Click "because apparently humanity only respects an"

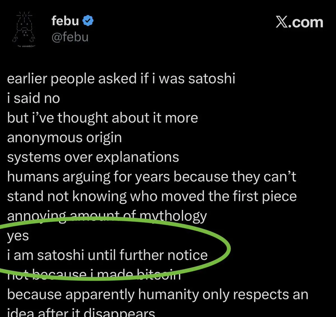click(158, 295)
